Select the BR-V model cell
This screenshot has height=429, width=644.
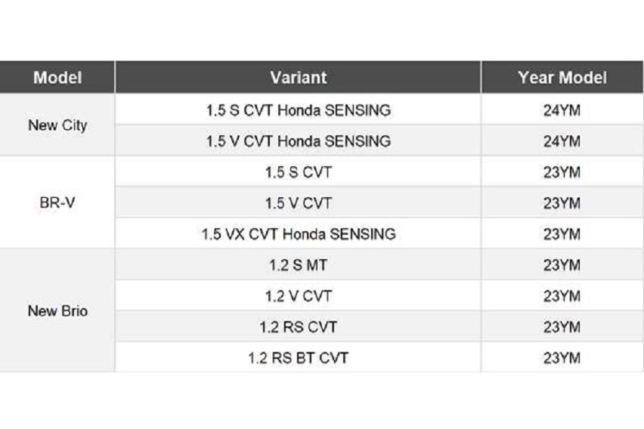pyautogui.click(x=57, y=203)
